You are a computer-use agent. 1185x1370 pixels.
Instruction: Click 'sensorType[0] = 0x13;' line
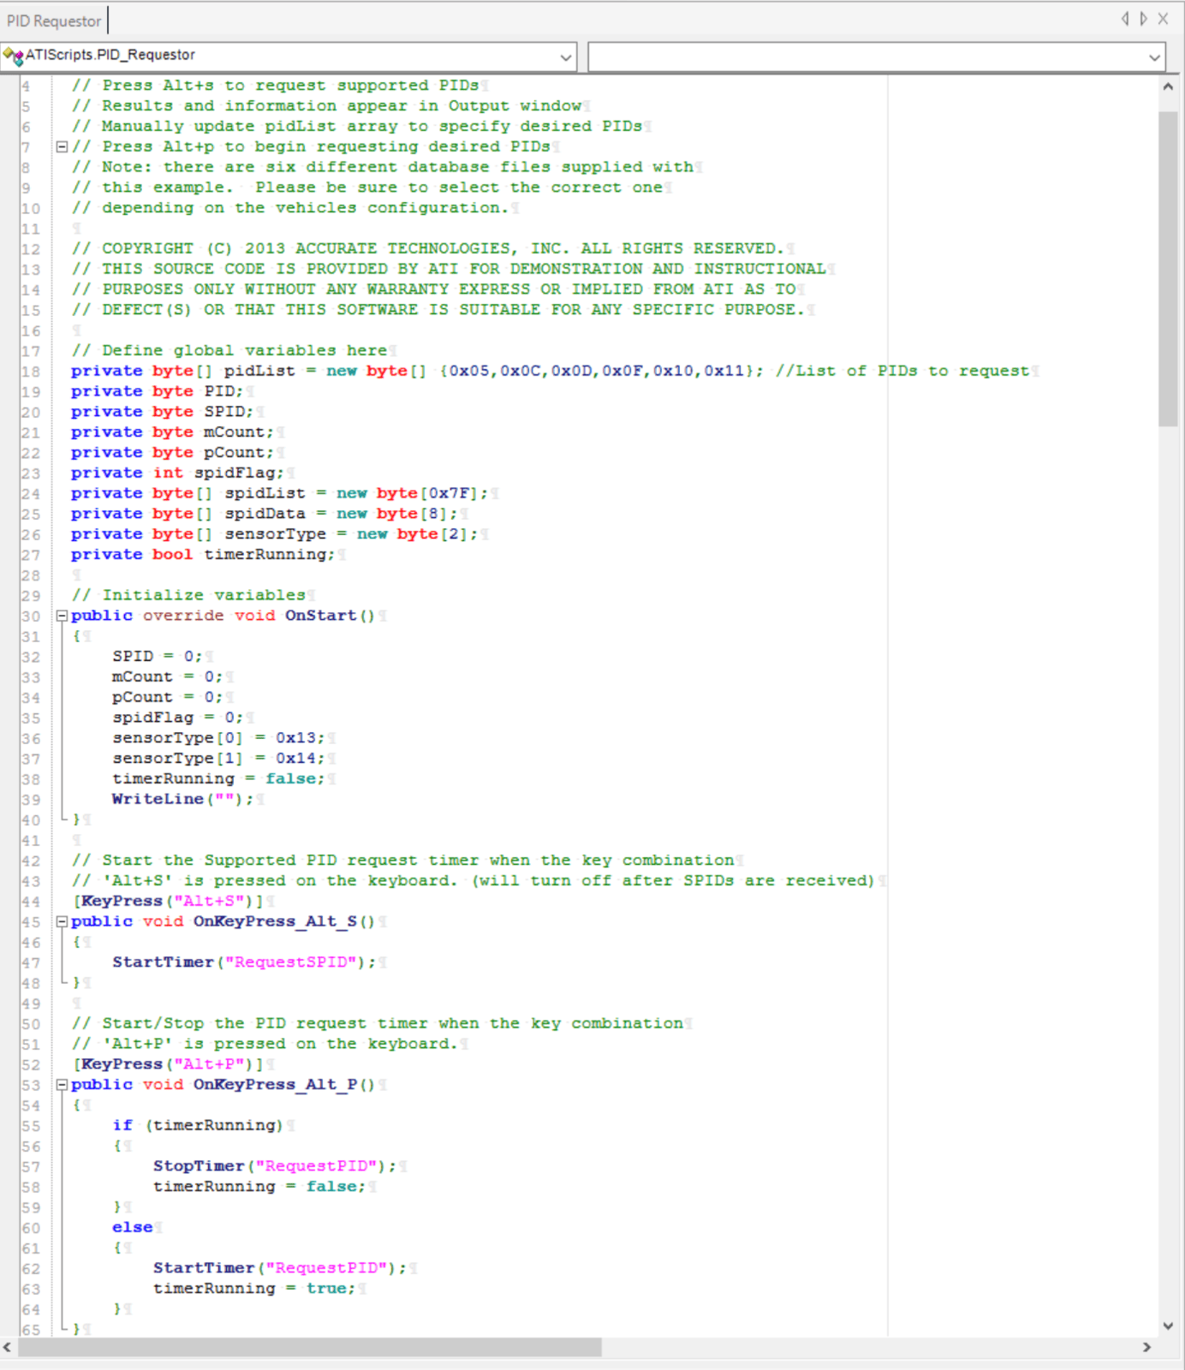click(x=218, y=738)
